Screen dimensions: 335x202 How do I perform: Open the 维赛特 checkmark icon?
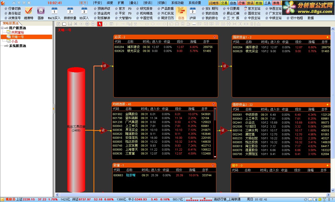pyautogui.click(x=29, y=11)
